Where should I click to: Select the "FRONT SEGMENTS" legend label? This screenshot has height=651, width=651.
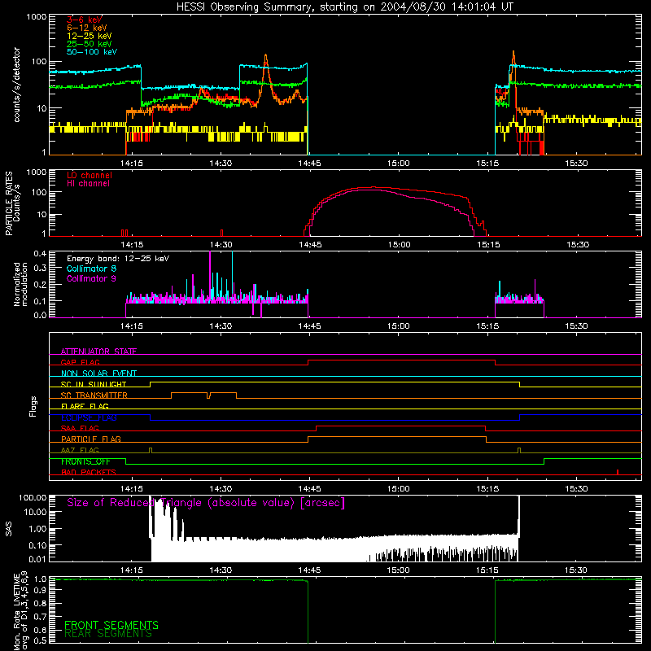(x=111, y=625)
